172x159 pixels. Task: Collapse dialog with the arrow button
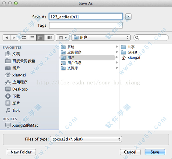point(128,17)
